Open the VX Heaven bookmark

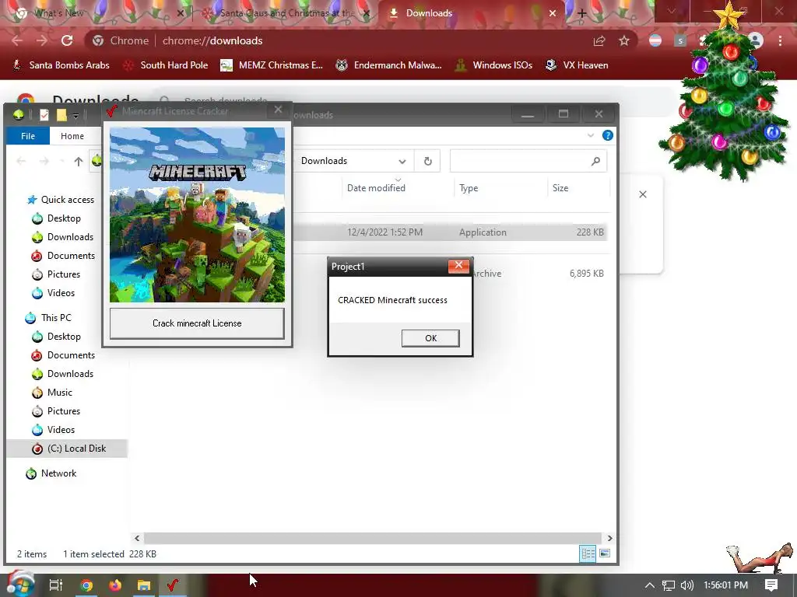(x=577, y=65)
